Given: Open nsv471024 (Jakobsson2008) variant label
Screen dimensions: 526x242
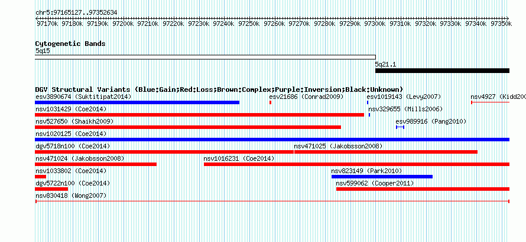Looking at the screenshot, I should (80, 159).
